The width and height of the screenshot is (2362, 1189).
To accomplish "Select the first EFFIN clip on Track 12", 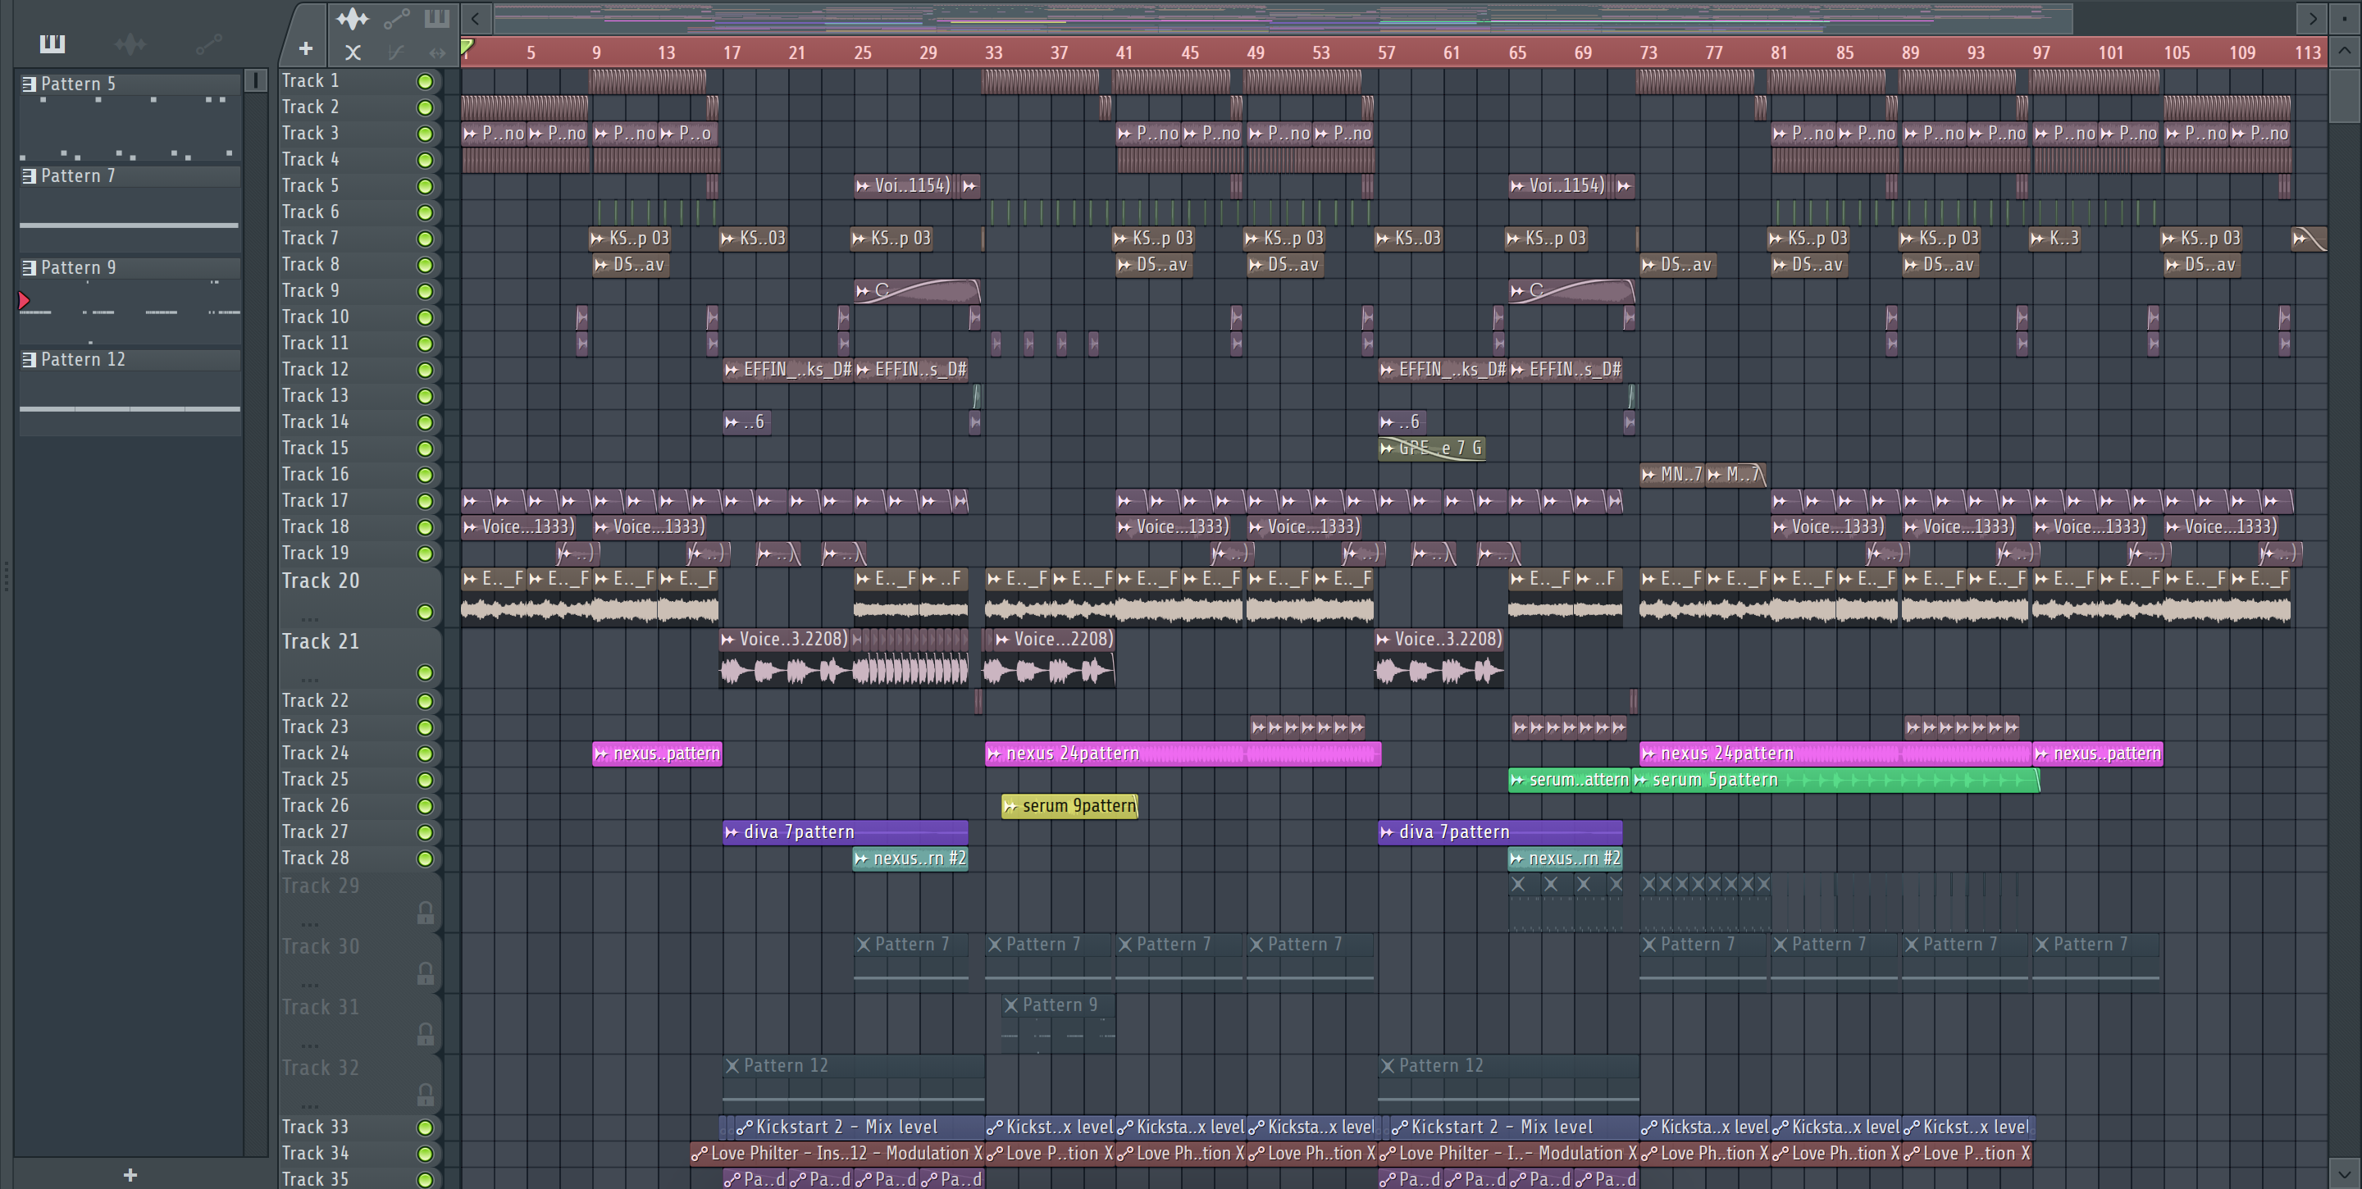I will 787,370.
